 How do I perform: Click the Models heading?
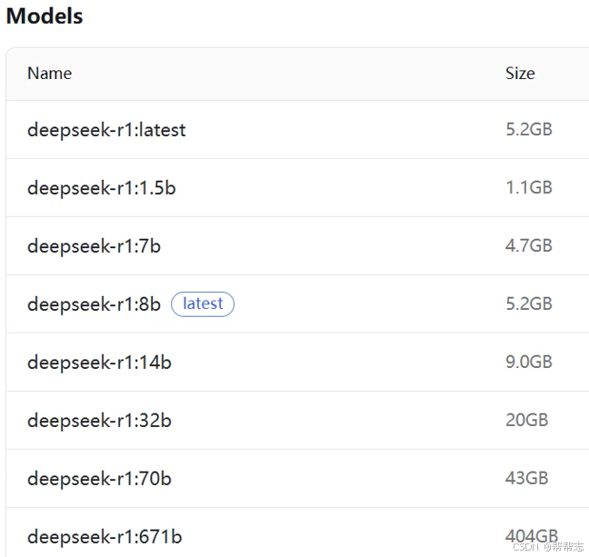point(45,16)
